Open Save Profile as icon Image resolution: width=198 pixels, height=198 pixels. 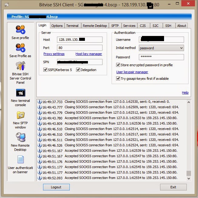[x=20, y=48]
